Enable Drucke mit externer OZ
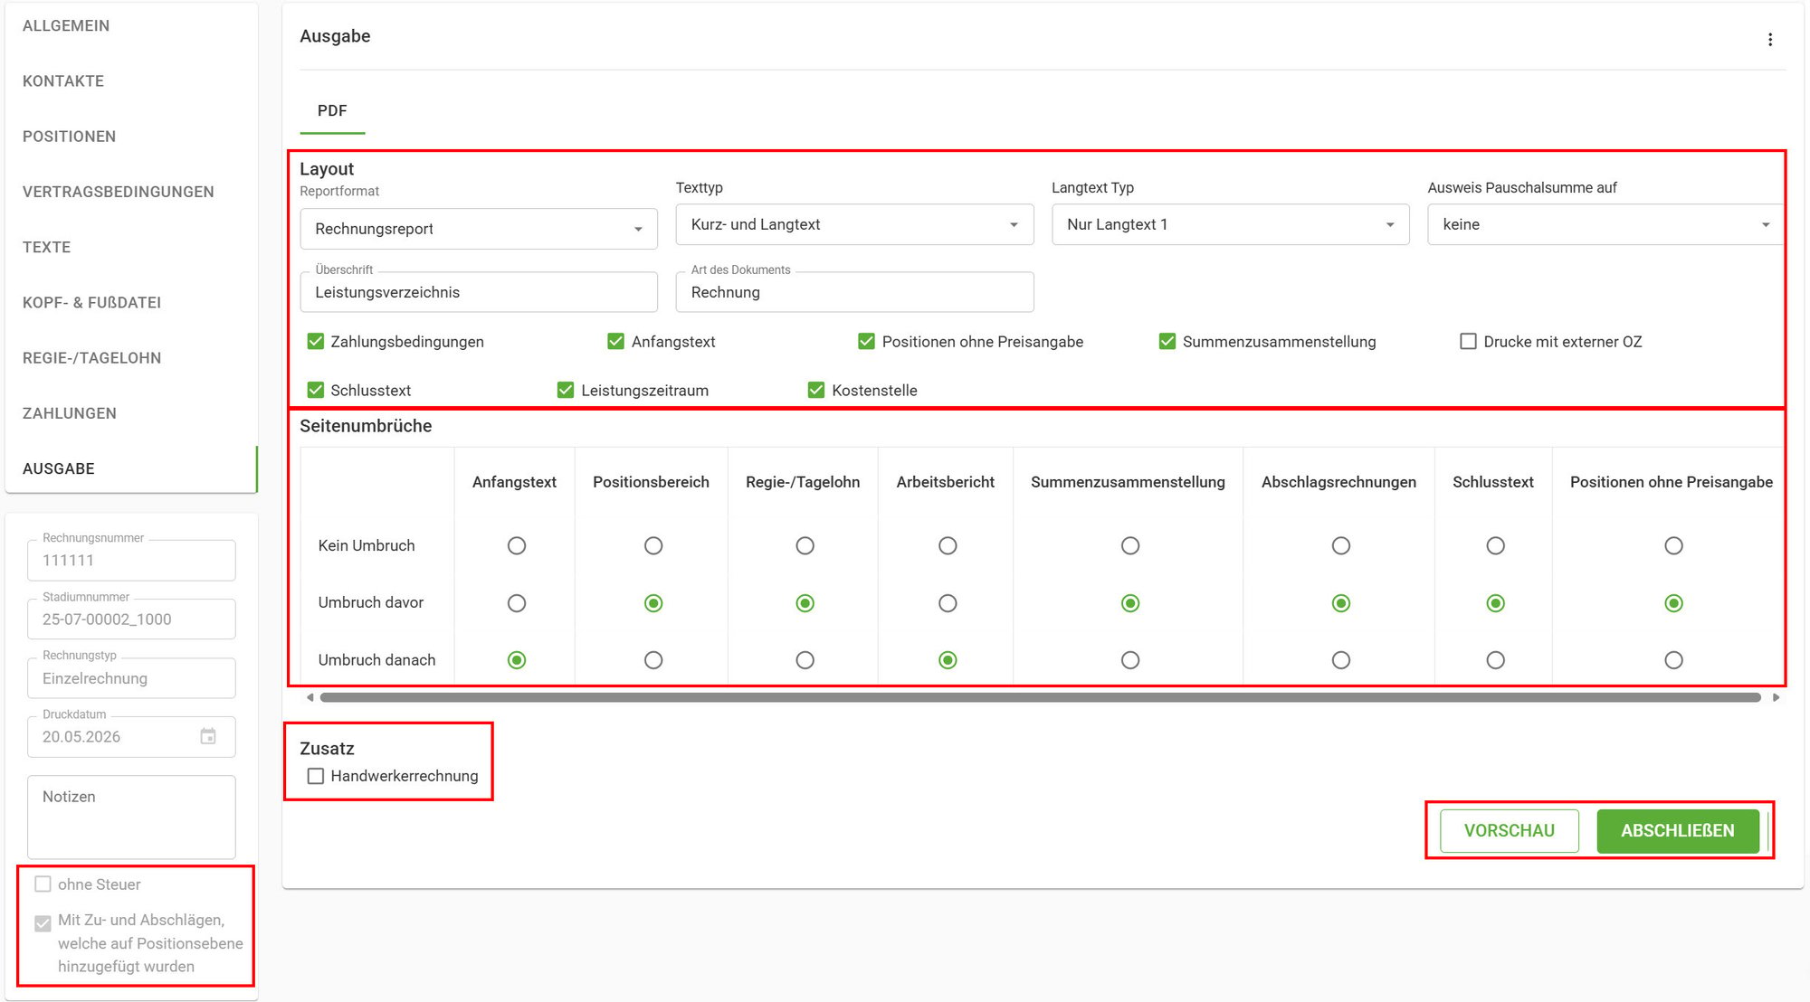The height and width of the screenshot is (1002, 1810). [x=1468, y=341]
